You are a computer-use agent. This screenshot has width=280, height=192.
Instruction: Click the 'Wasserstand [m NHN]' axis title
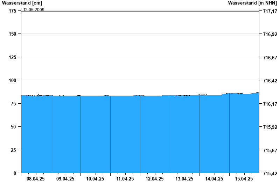tap(252, 3)
